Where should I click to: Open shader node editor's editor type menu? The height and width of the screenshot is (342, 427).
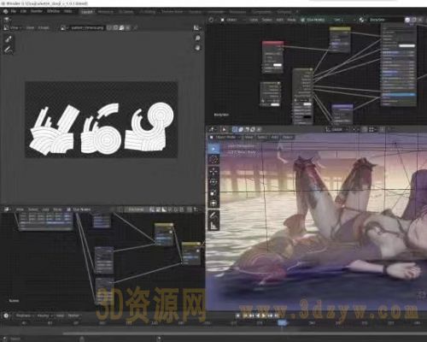pos(212,20)
